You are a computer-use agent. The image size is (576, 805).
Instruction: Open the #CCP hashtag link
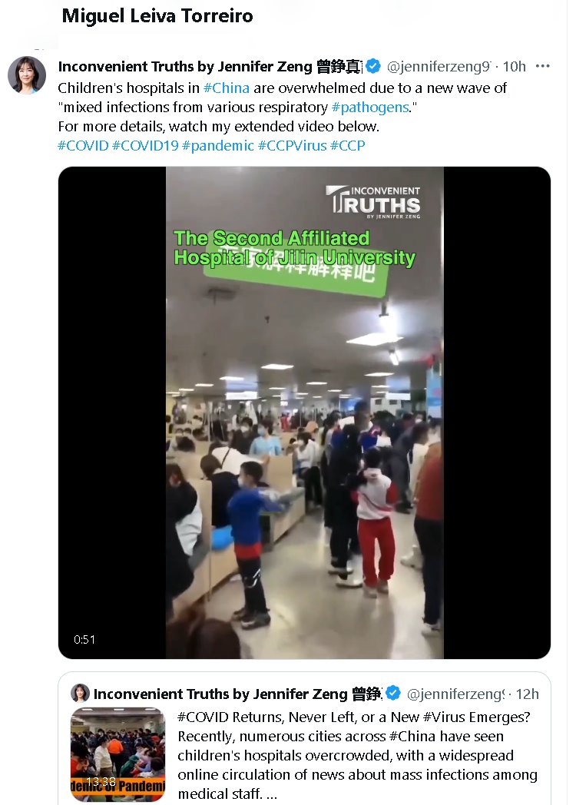(x=348, y=145)
